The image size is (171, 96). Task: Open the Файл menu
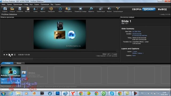pyautogui.click(x=3, y=5)
